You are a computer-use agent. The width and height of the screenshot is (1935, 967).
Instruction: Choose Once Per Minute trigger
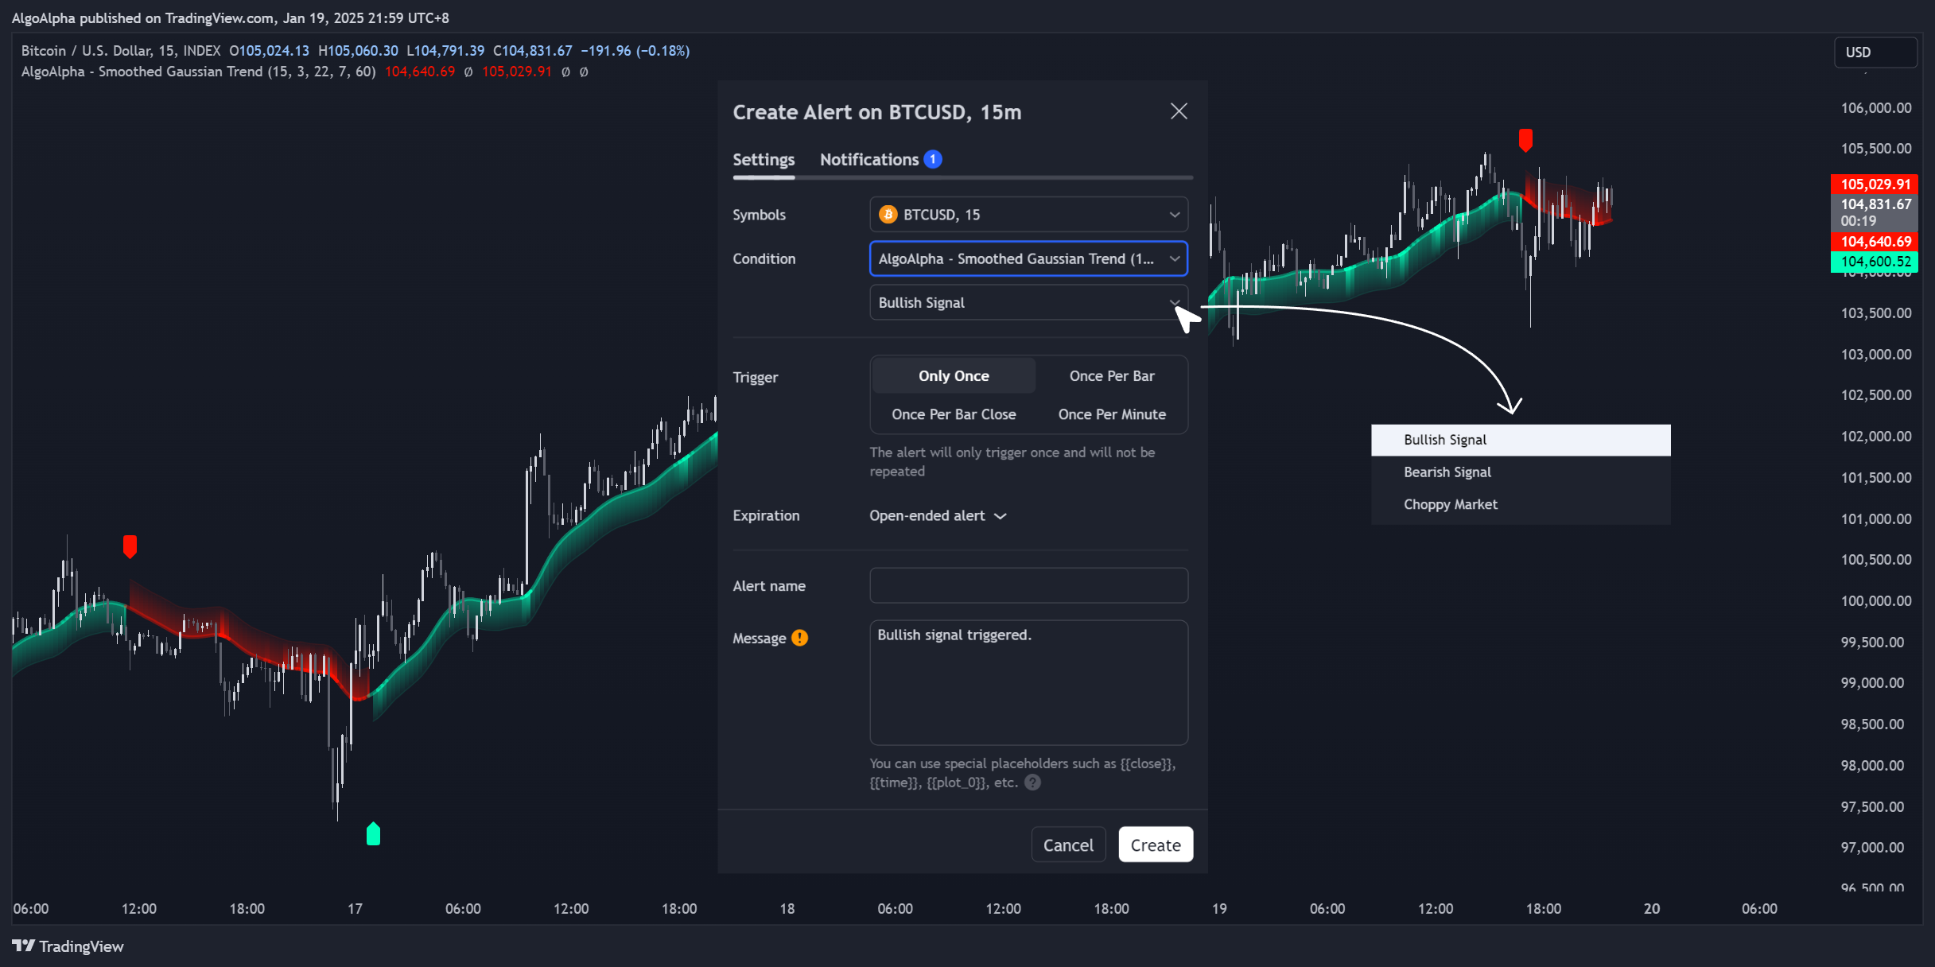tap(1112, 414)
